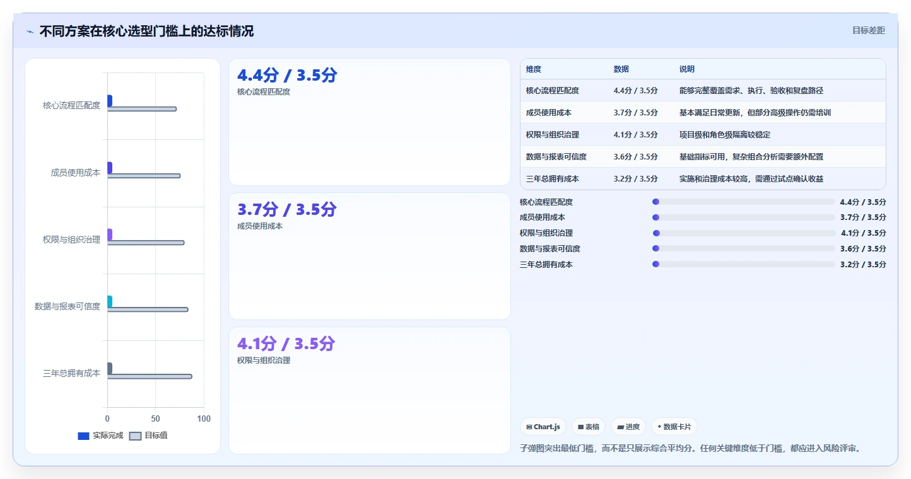The width and height of the screenshot is (911, 479).
Task: Click the 三年总拥有成本 table row name
Action: click(x=553, y=179)
